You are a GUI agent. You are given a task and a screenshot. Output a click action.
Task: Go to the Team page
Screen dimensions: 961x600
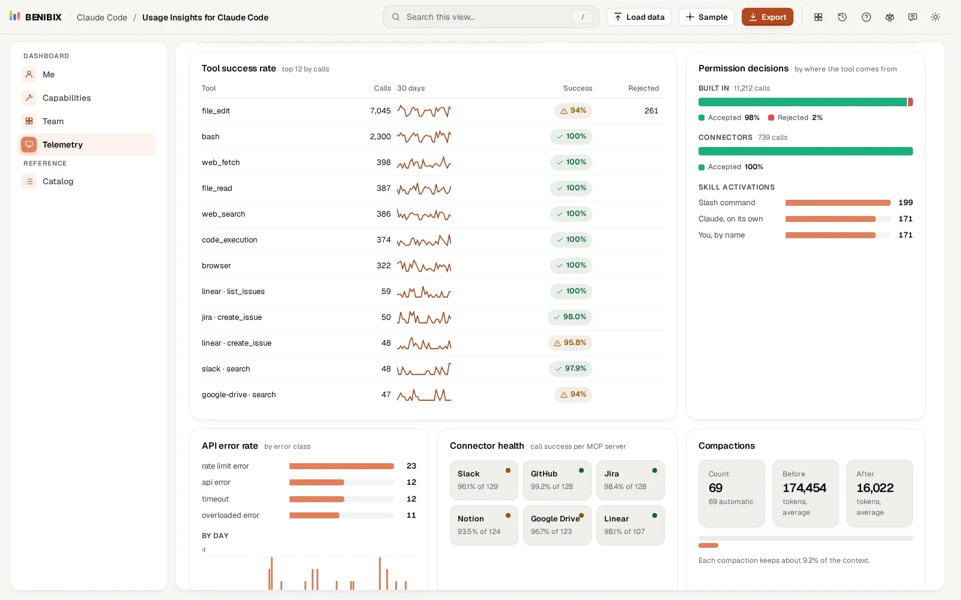pyautogui.click(x=87, y=121)
